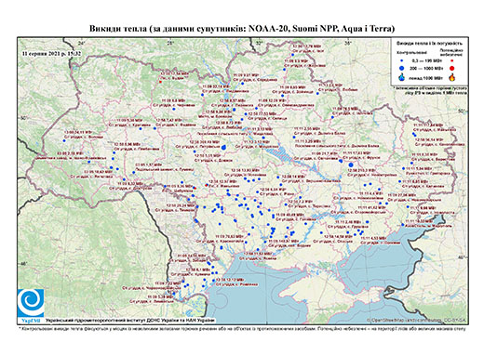Screen dimensions: 484x342
Task: Click the large blue circle legend symbol
Action: coord(401,68)
